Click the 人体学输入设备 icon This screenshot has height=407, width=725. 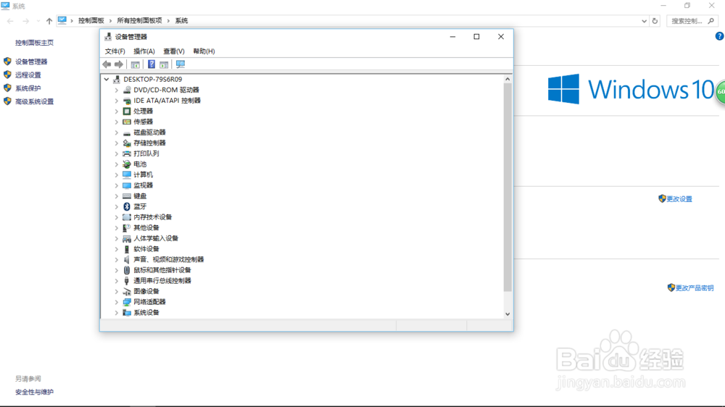(127, 238)
